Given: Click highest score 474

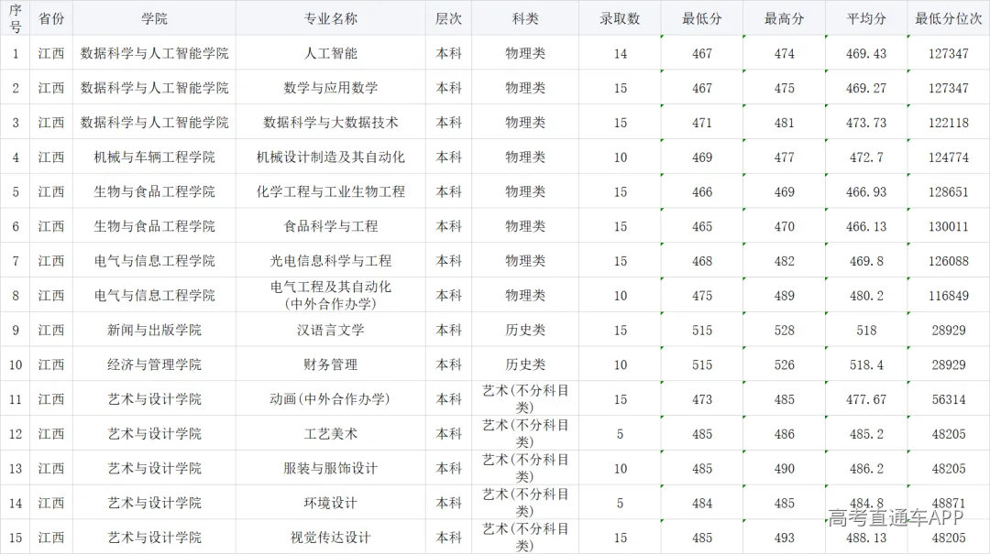Looking at the screenshot, I should [x=784, y=54].
